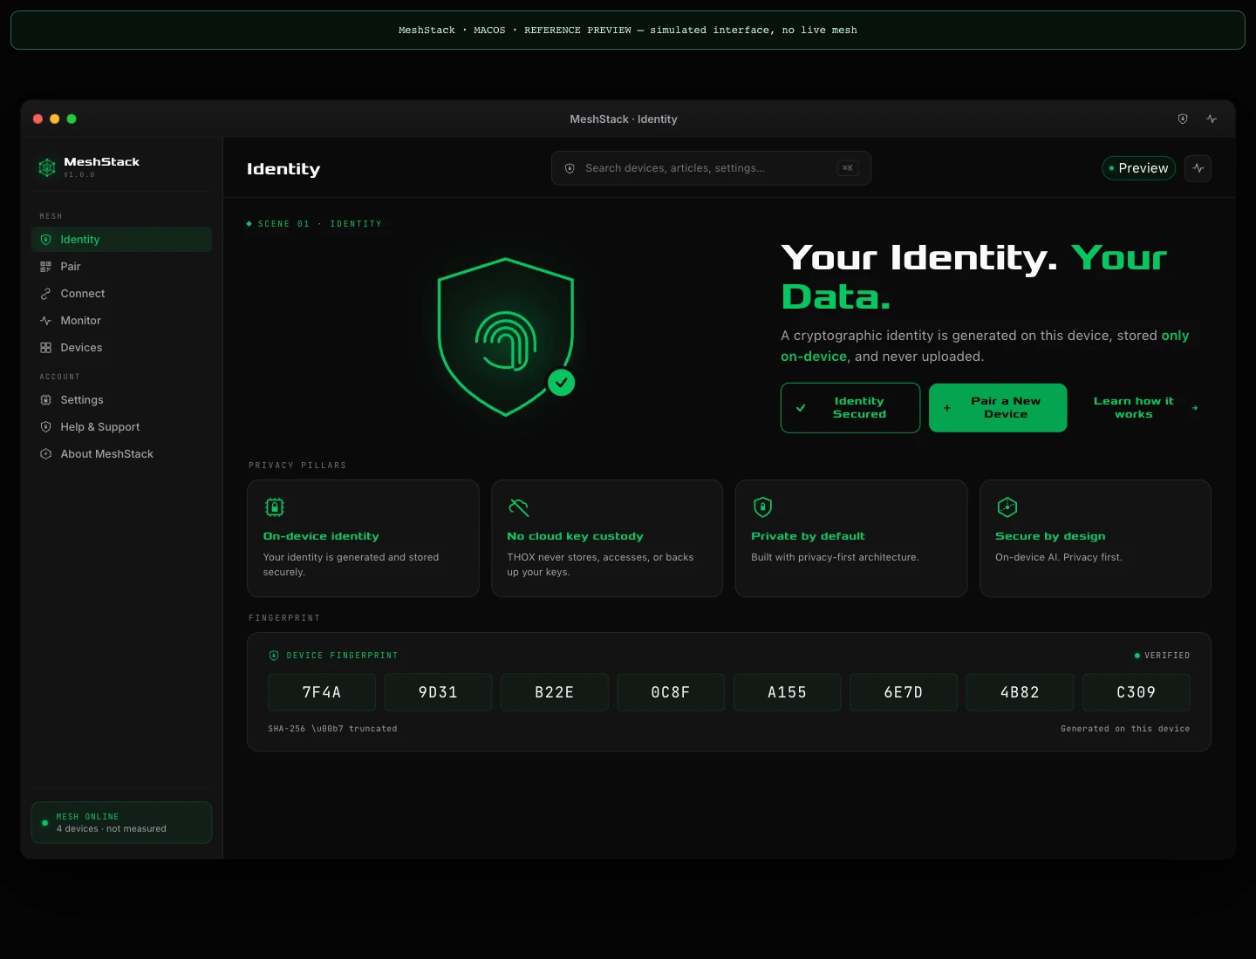The image size is (1256, 959).
Task: Follow the Learn how it works link
Action: coord(1143,408)
